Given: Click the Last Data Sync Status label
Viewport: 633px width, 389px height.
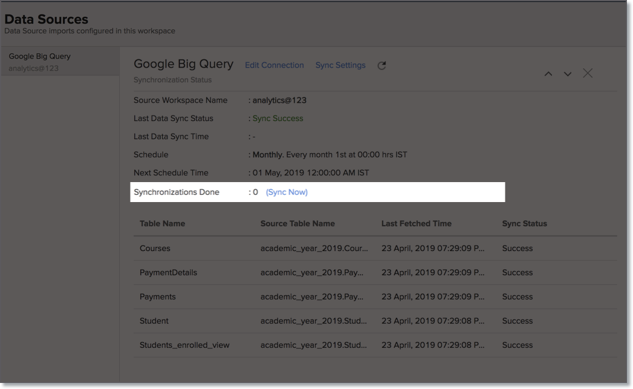Looking at the screenshot, I should tap(173, 119).
